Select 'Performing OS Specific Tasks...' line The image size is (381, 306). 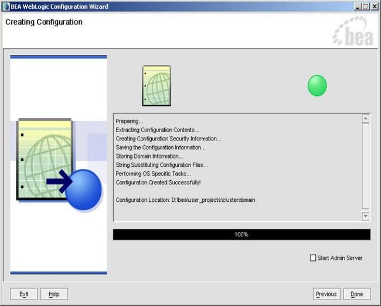[x=154, y=174]
